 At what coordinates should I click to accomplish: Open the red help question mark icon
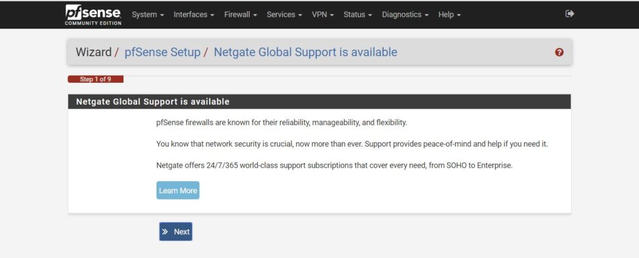(x=559, y=52)
